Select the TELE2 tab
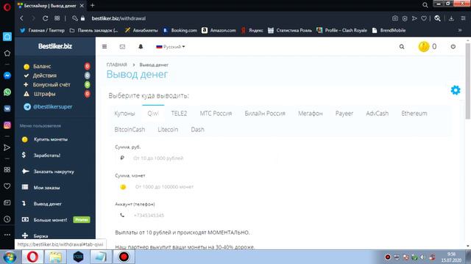The width and height of the screenshot is (471, 264). coord(179,114)
